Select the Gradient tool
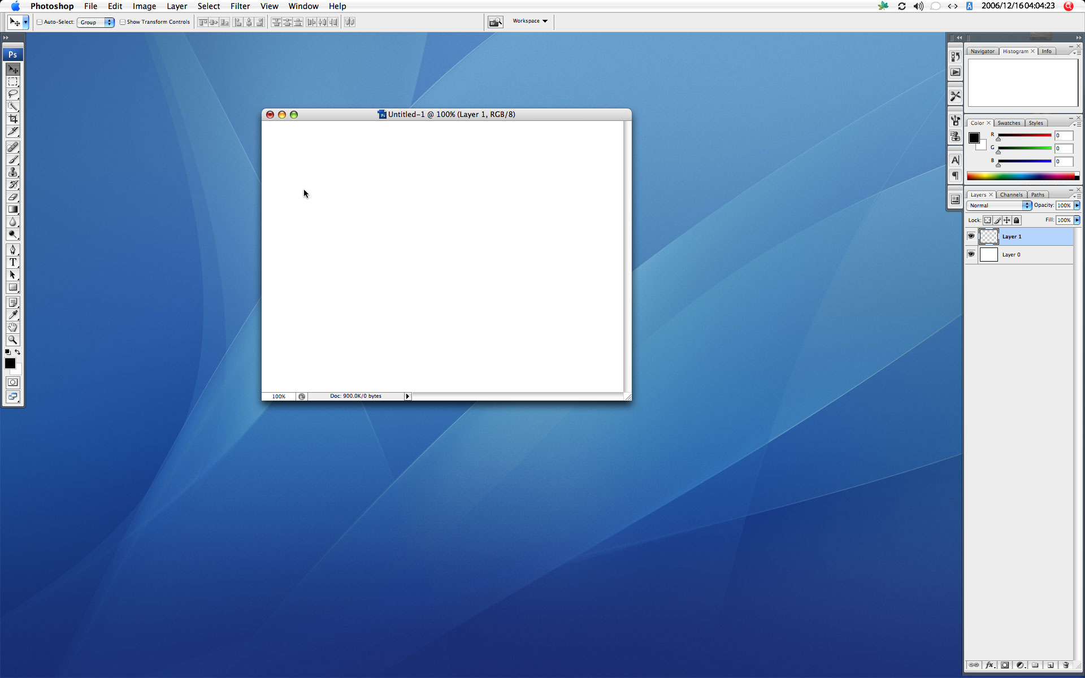The width and height of the screenshot is (1085, 678). coord(13,210)
